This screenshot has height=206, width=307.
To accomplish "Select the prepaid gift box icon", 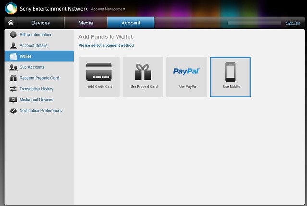I will click(x=143, y=72).
